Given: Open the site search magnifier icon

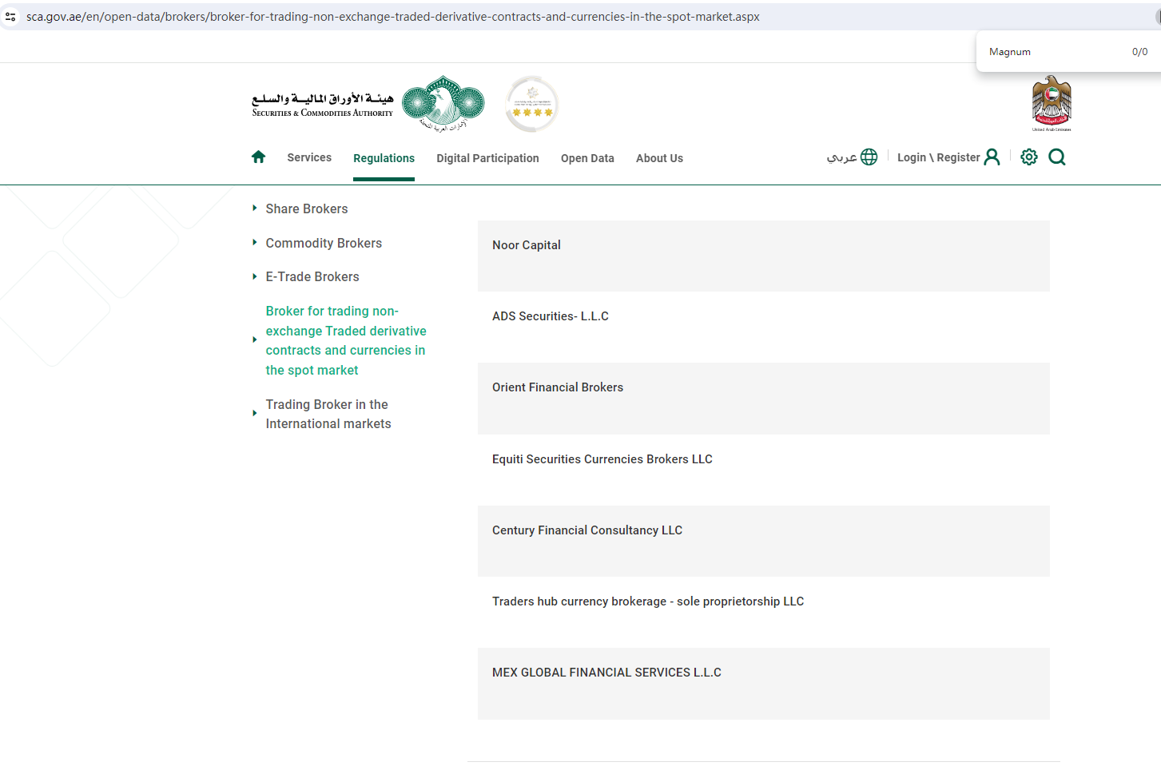Looking at the screenshot, I should 1056,157.
